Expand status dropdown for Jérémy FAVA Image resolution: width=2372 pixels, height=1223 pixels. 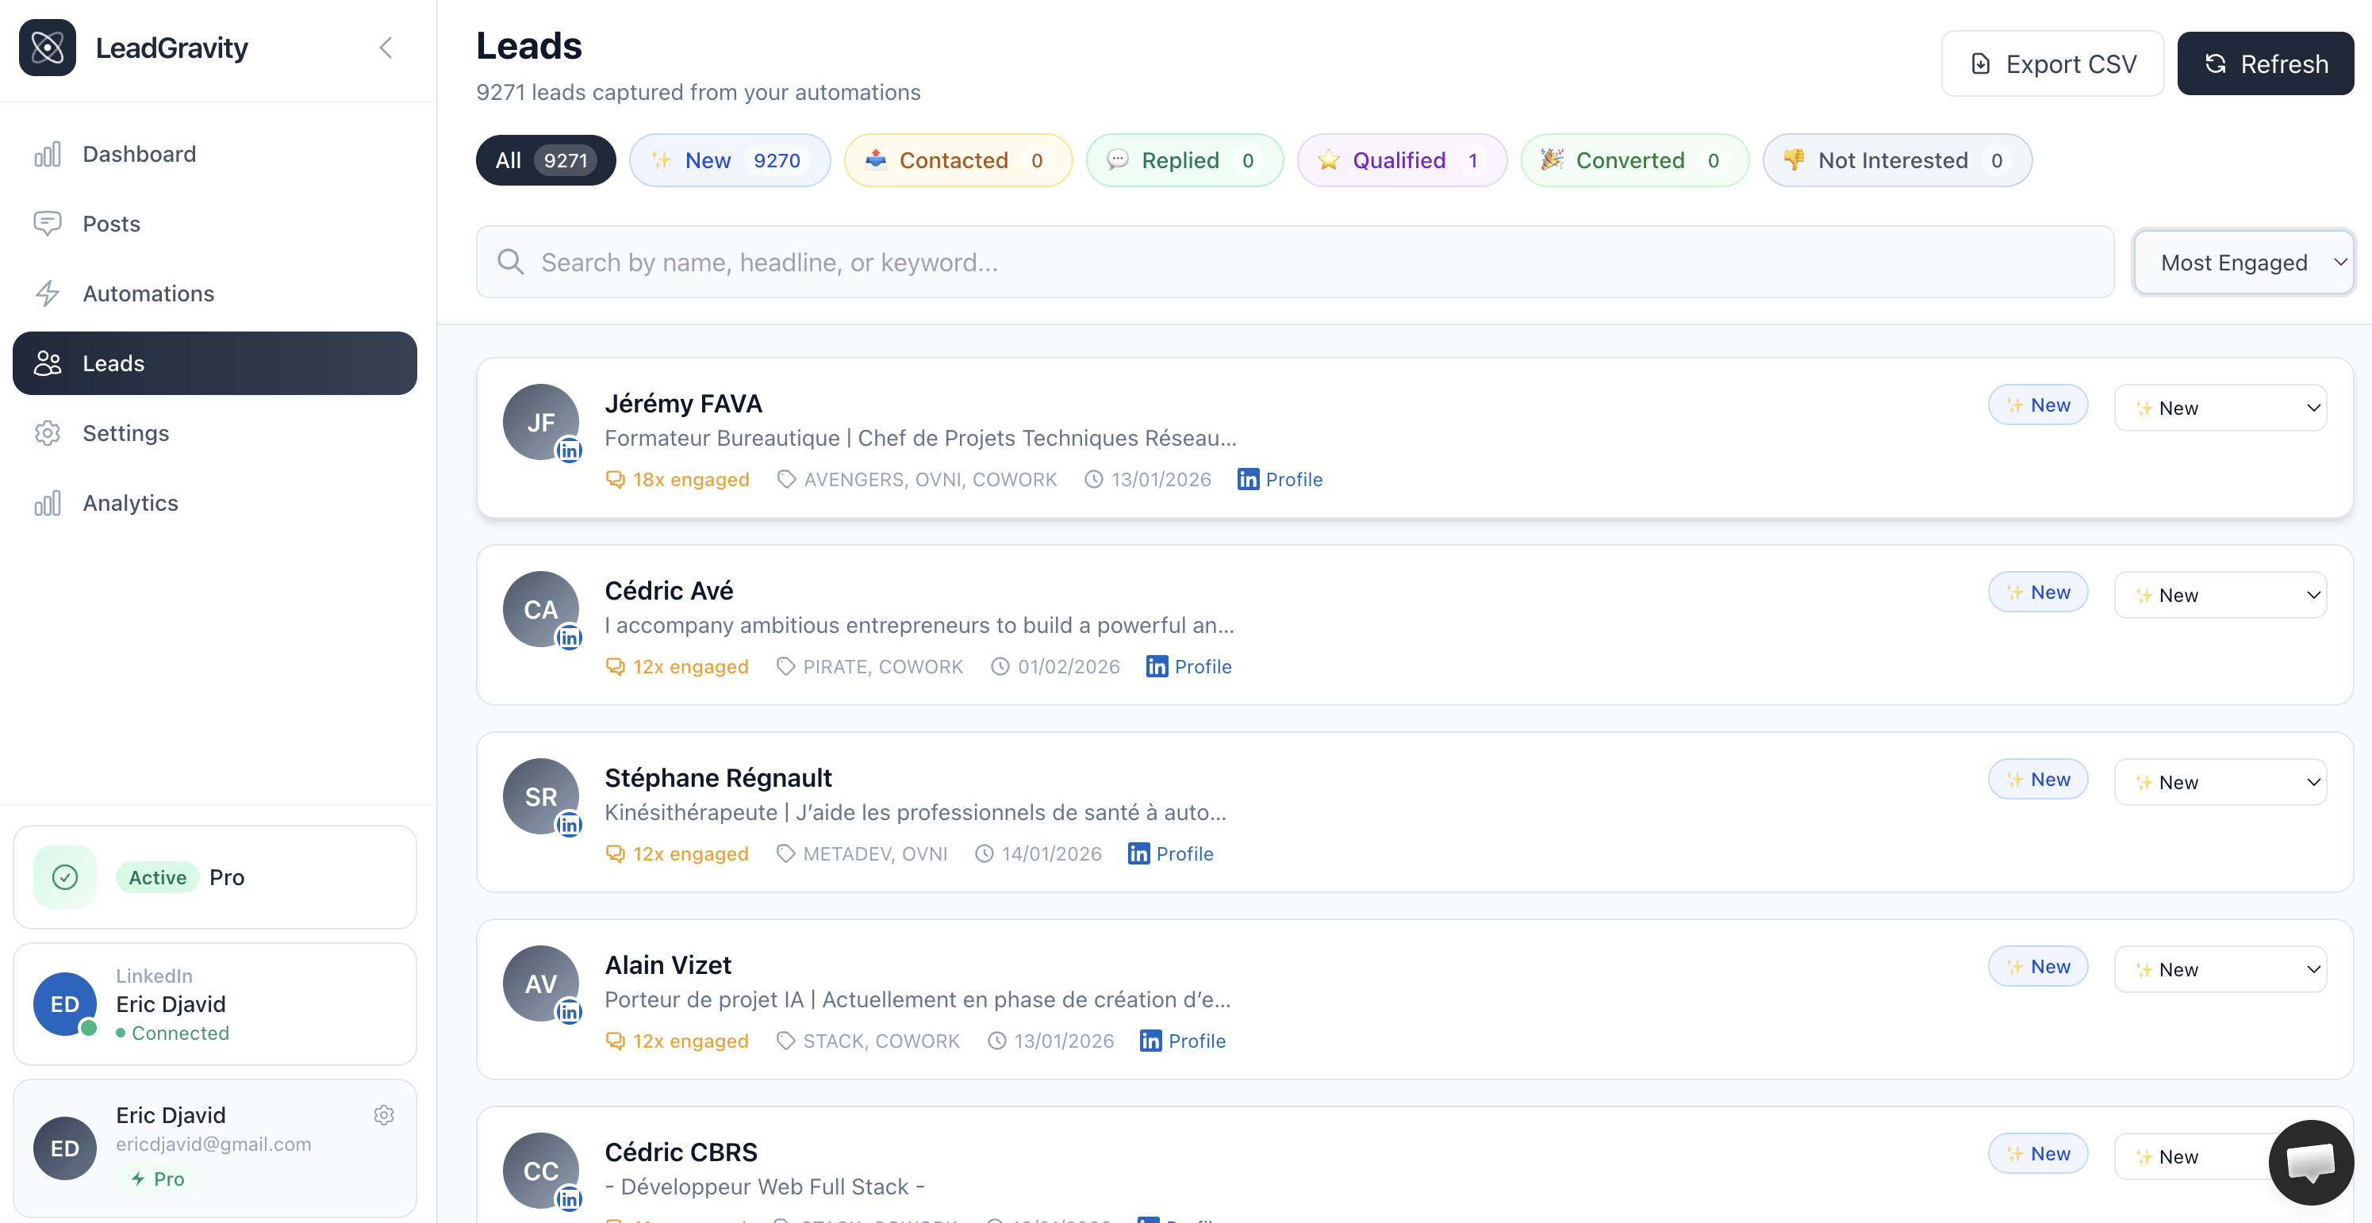pyautogui.click(x=2221, y=407)
